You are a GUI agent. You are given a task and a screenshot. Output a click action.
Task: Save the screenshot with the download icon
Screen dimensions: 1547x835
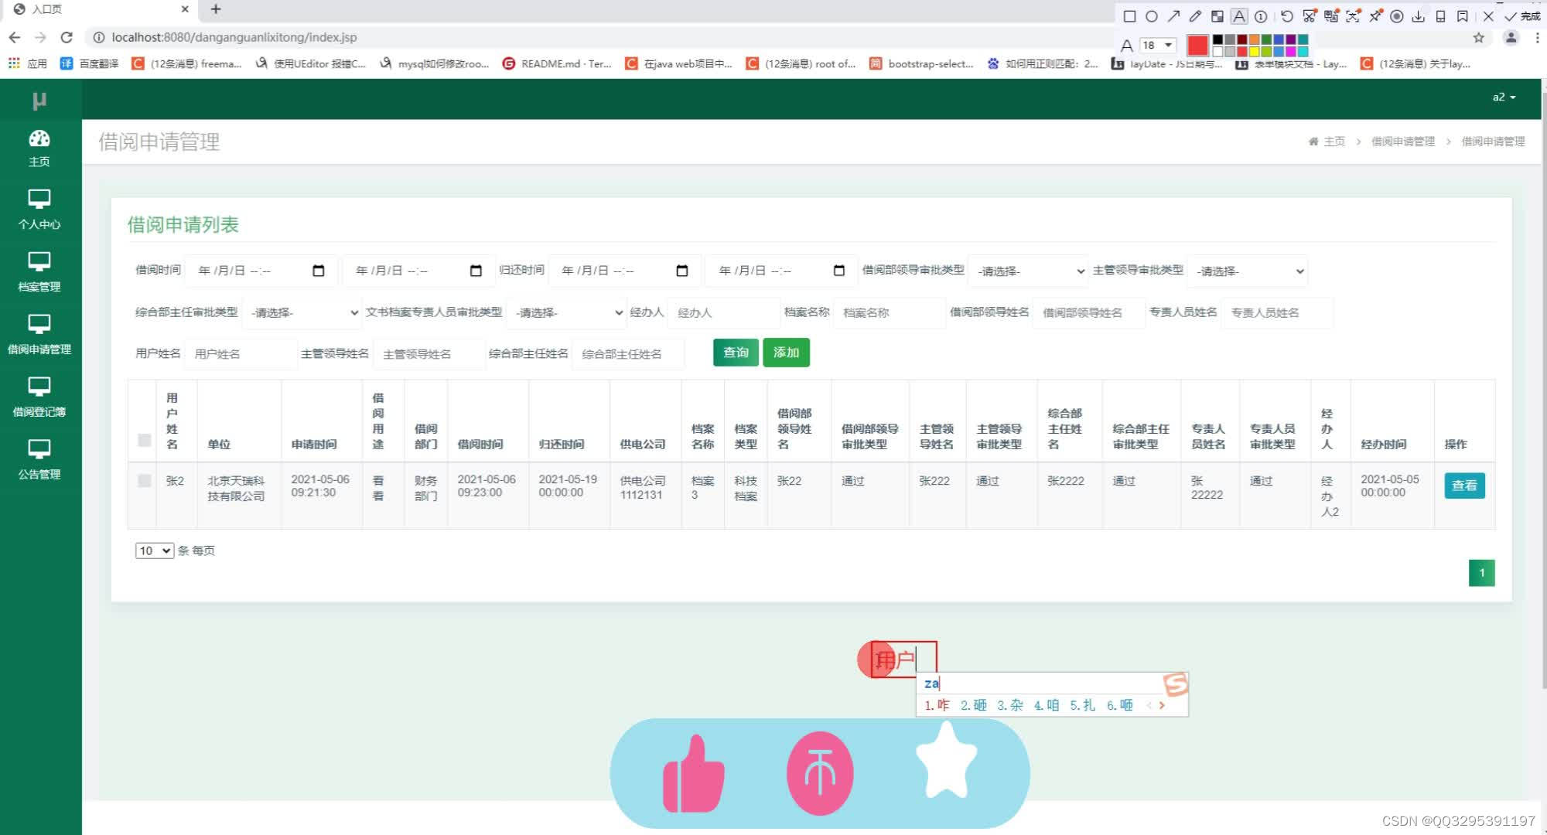[1419, 16]
